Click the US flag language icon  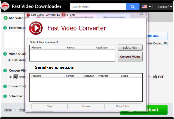144,7
